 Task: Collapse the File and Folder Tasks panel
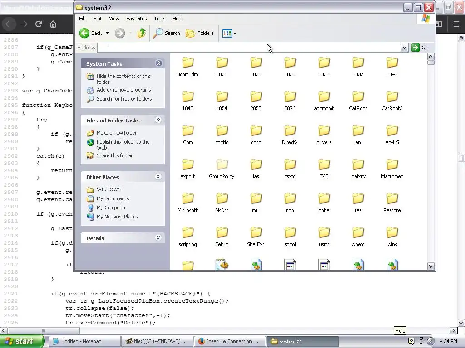click(x=158, y=120)
